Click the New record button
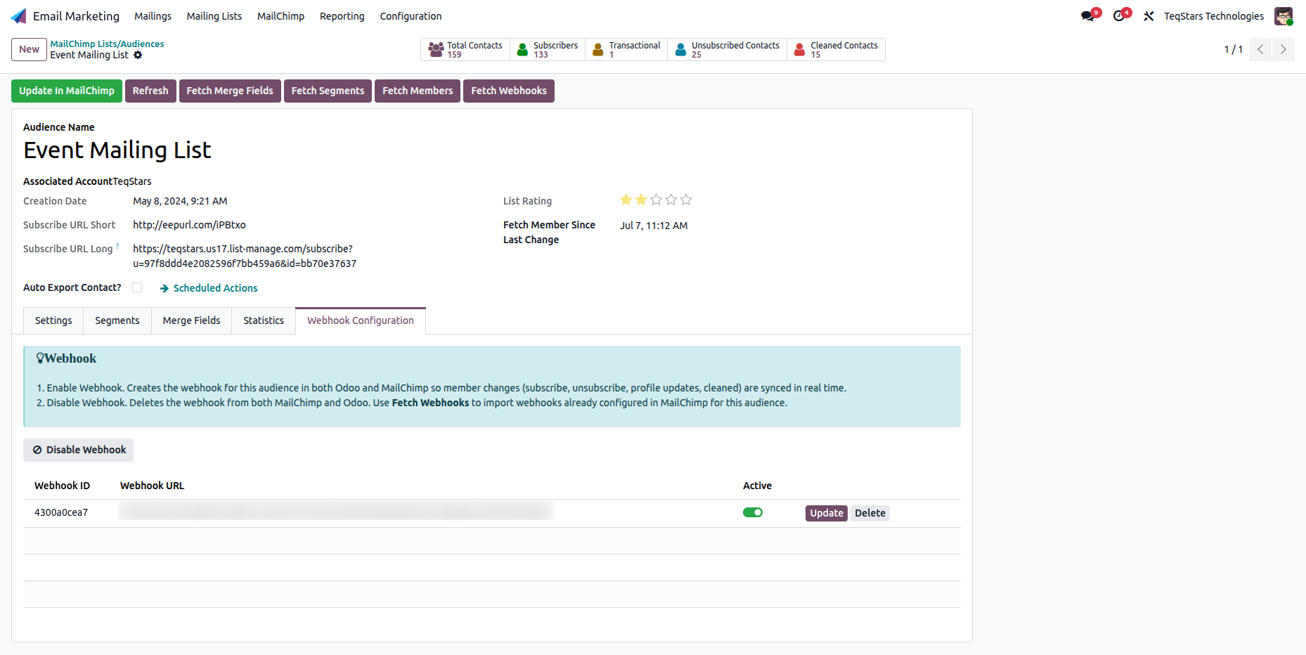This screenshot has height=655, width=1306. click(x=29, y=49)
